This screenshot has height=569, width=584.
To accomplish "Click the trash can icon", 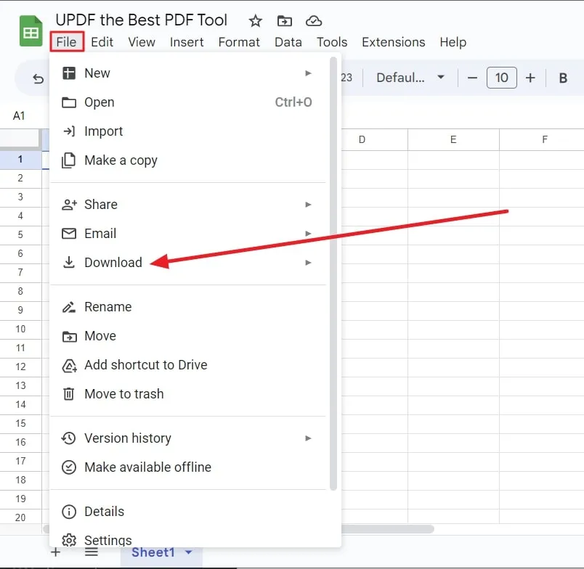I will pyautogui.click(x=68, y=393).
